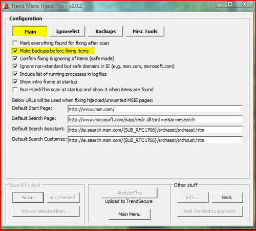Click the Back button
Screen dimensions: 256x231
click(x=227, y=198)
